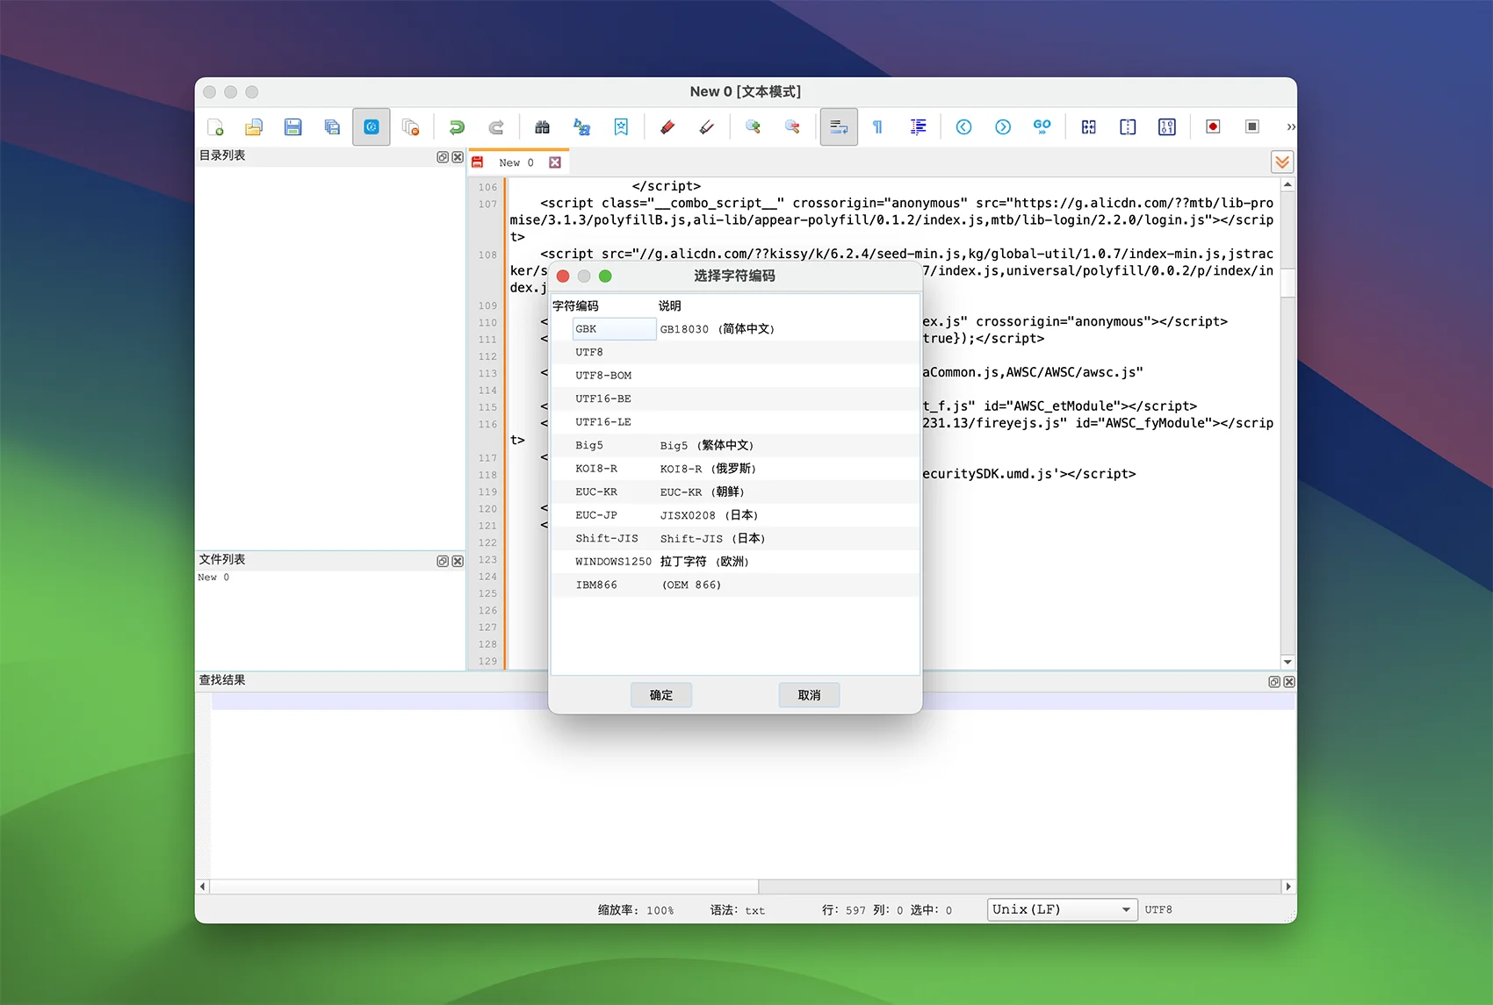The height and width of the screenshot is (1005, 1493).
Task: Select the UTF8 encoding row
Action: tap(735, 352)
